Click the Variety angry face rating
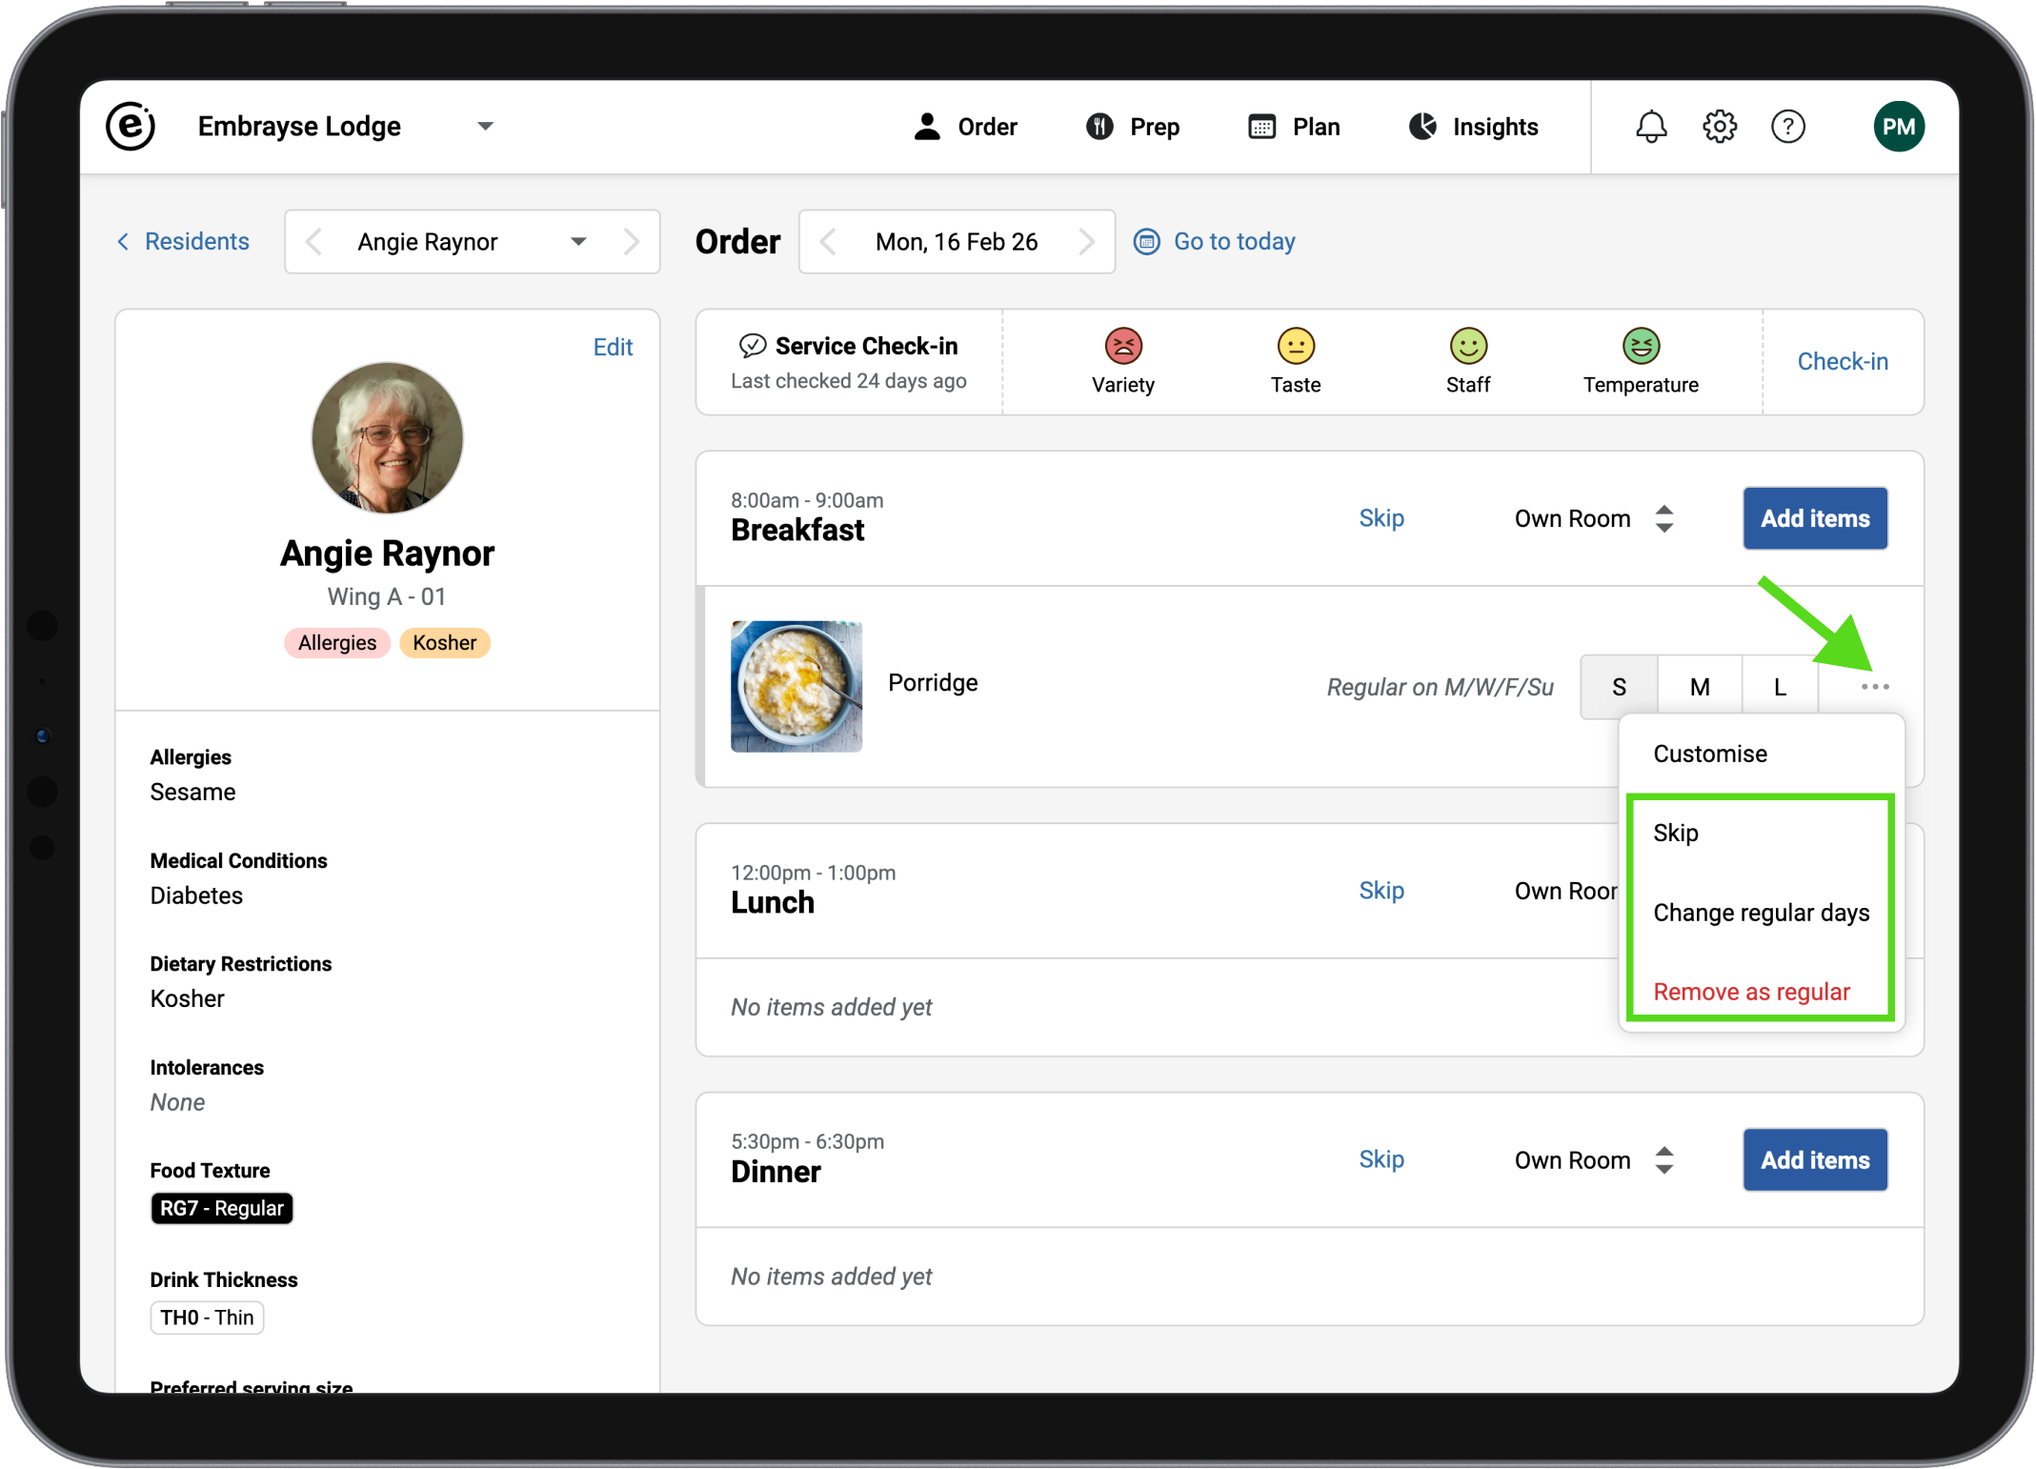The height and width of the screenshot is (1469, 2036). point(1123,347)
